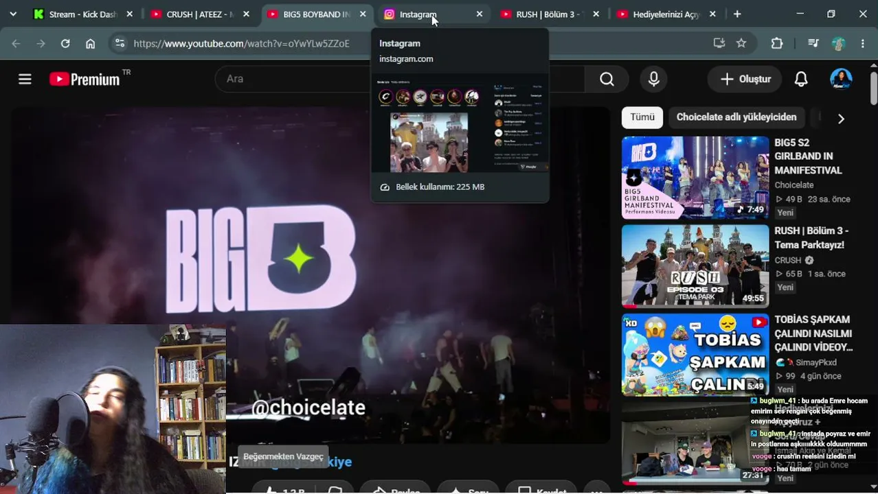Click the '99 4 gün önce' text
The image size is (878, 494).
tap(808, 376)
